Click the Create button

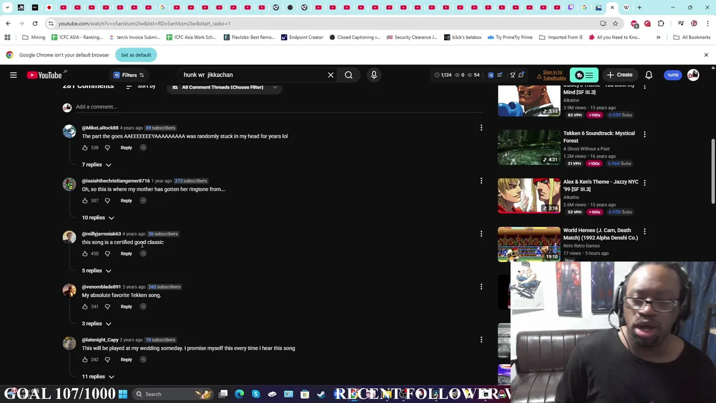(620, 75)
